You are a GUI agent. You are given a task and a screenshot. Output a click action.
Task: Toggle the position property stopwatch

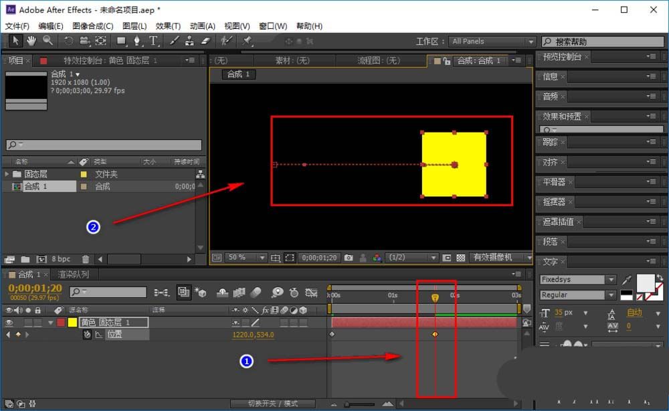pos(87,334)
